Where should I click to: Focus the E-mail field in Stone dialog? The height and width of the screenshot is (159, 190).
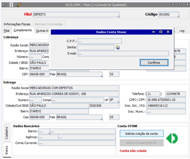point(123,54)
